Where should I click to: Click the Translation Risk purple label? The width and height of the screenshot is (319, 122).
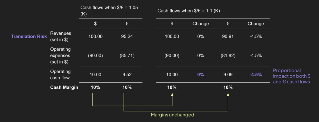(29, 36)
